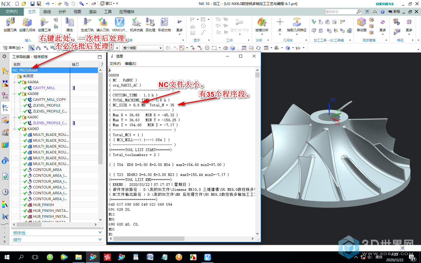Click the save icon in the title toolbar

coord(32,4)
